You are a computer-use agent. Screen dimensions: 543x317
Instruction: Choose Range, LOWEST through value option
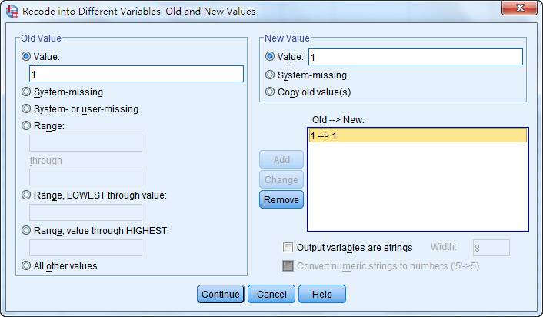[x=26, y=195]
